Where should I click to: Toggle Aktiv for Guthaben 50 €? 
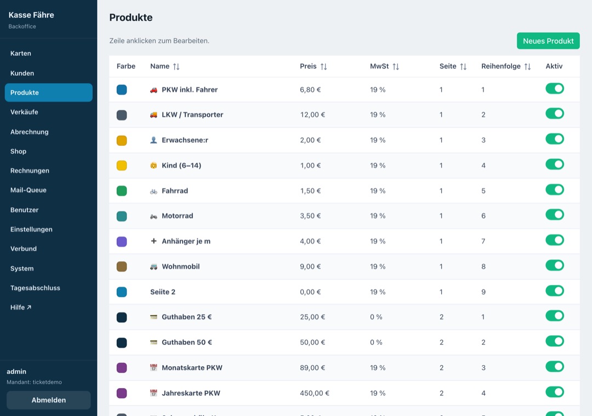coord(555,341)
